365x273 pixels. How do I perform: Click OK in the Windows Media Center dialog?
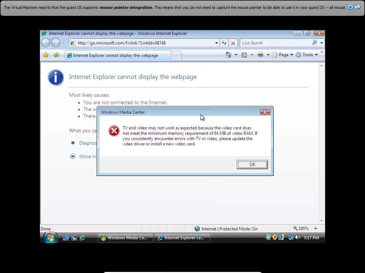pos(252,164)
